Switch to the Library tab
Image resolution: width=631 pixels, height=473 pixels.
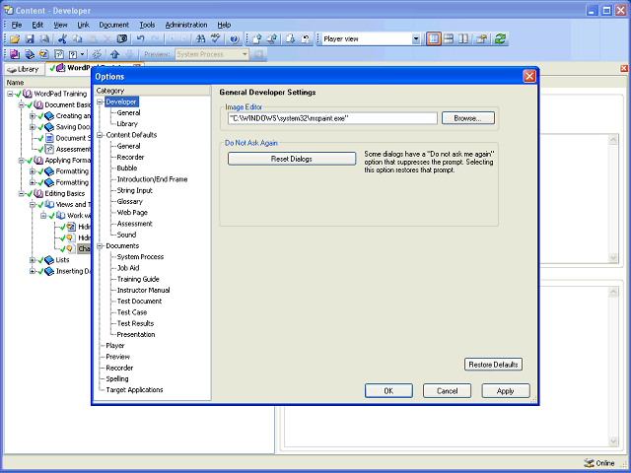pos(24,69)
